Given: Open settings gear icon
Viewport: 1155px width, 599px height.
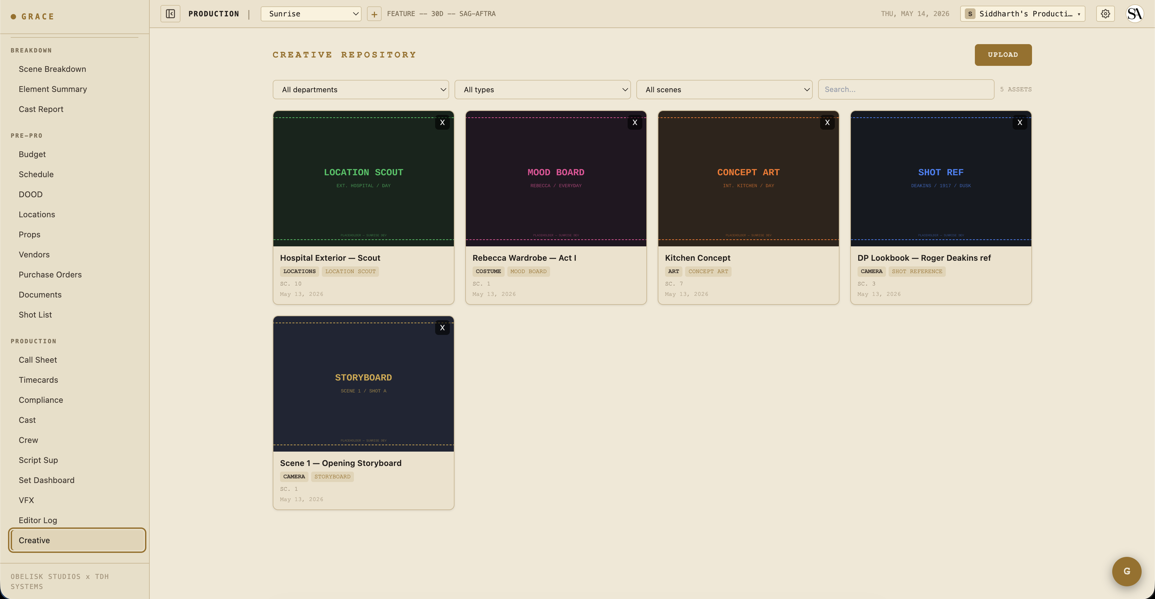Looking at the screenshot, I should pos(1105,14).
